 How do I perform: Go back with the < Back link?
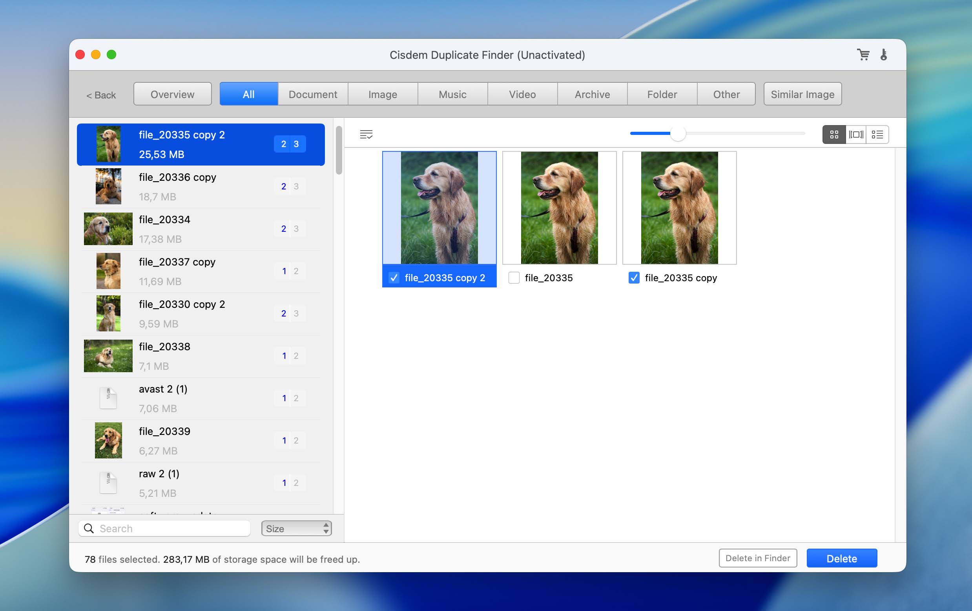tap(101, 95)
